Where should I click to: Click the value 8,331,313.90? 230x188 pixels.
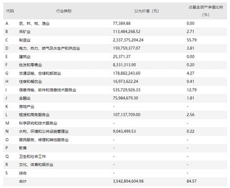(x=124, y=65)
